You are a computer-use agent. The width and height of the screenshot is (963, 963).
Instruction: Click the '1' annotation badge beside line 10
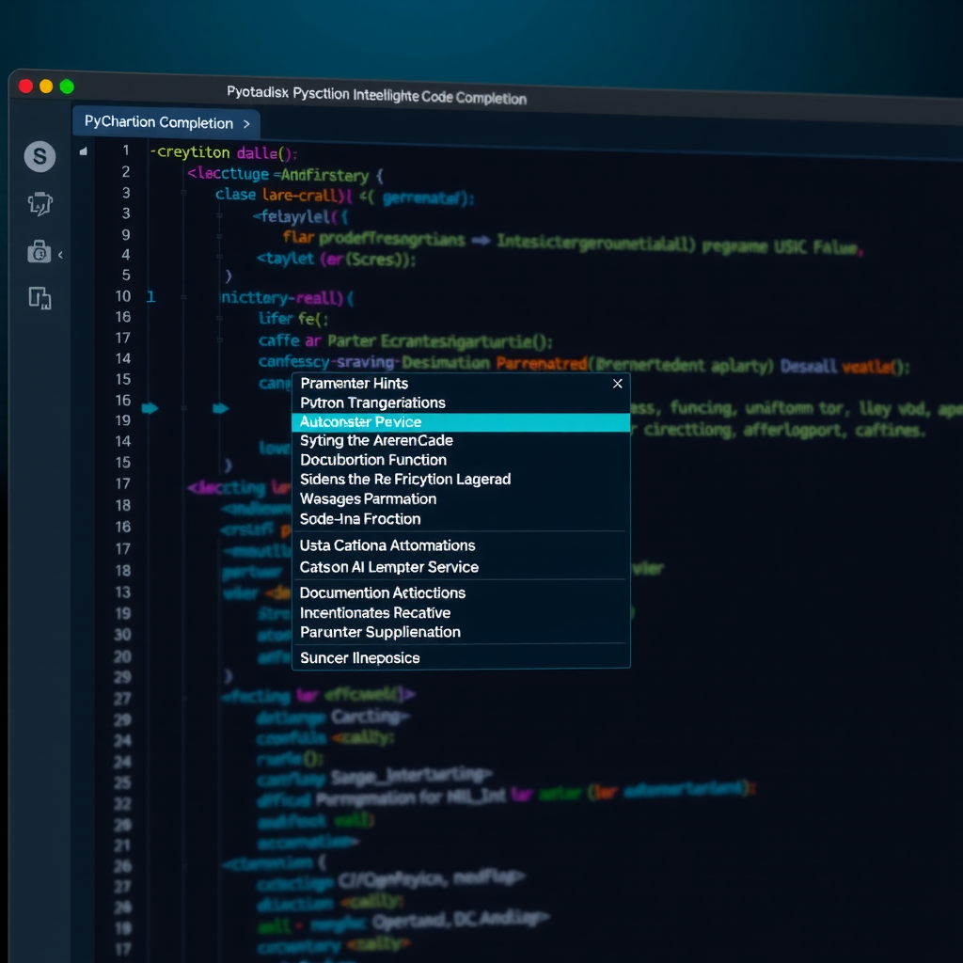tap(150, 295)
